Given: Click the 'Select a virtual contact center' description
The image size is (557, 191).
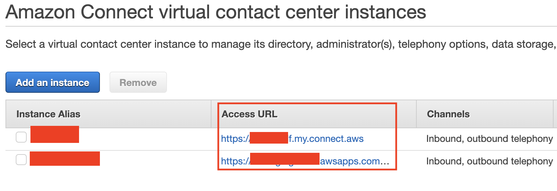Looking at the screenshot, I should (x=281, y=44).
